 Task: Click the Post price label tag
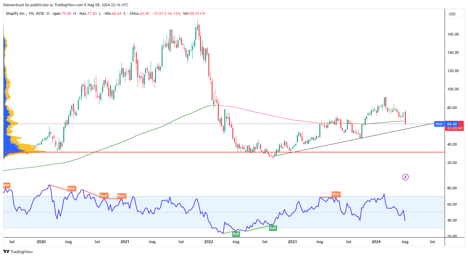click(x=439, y=124)
